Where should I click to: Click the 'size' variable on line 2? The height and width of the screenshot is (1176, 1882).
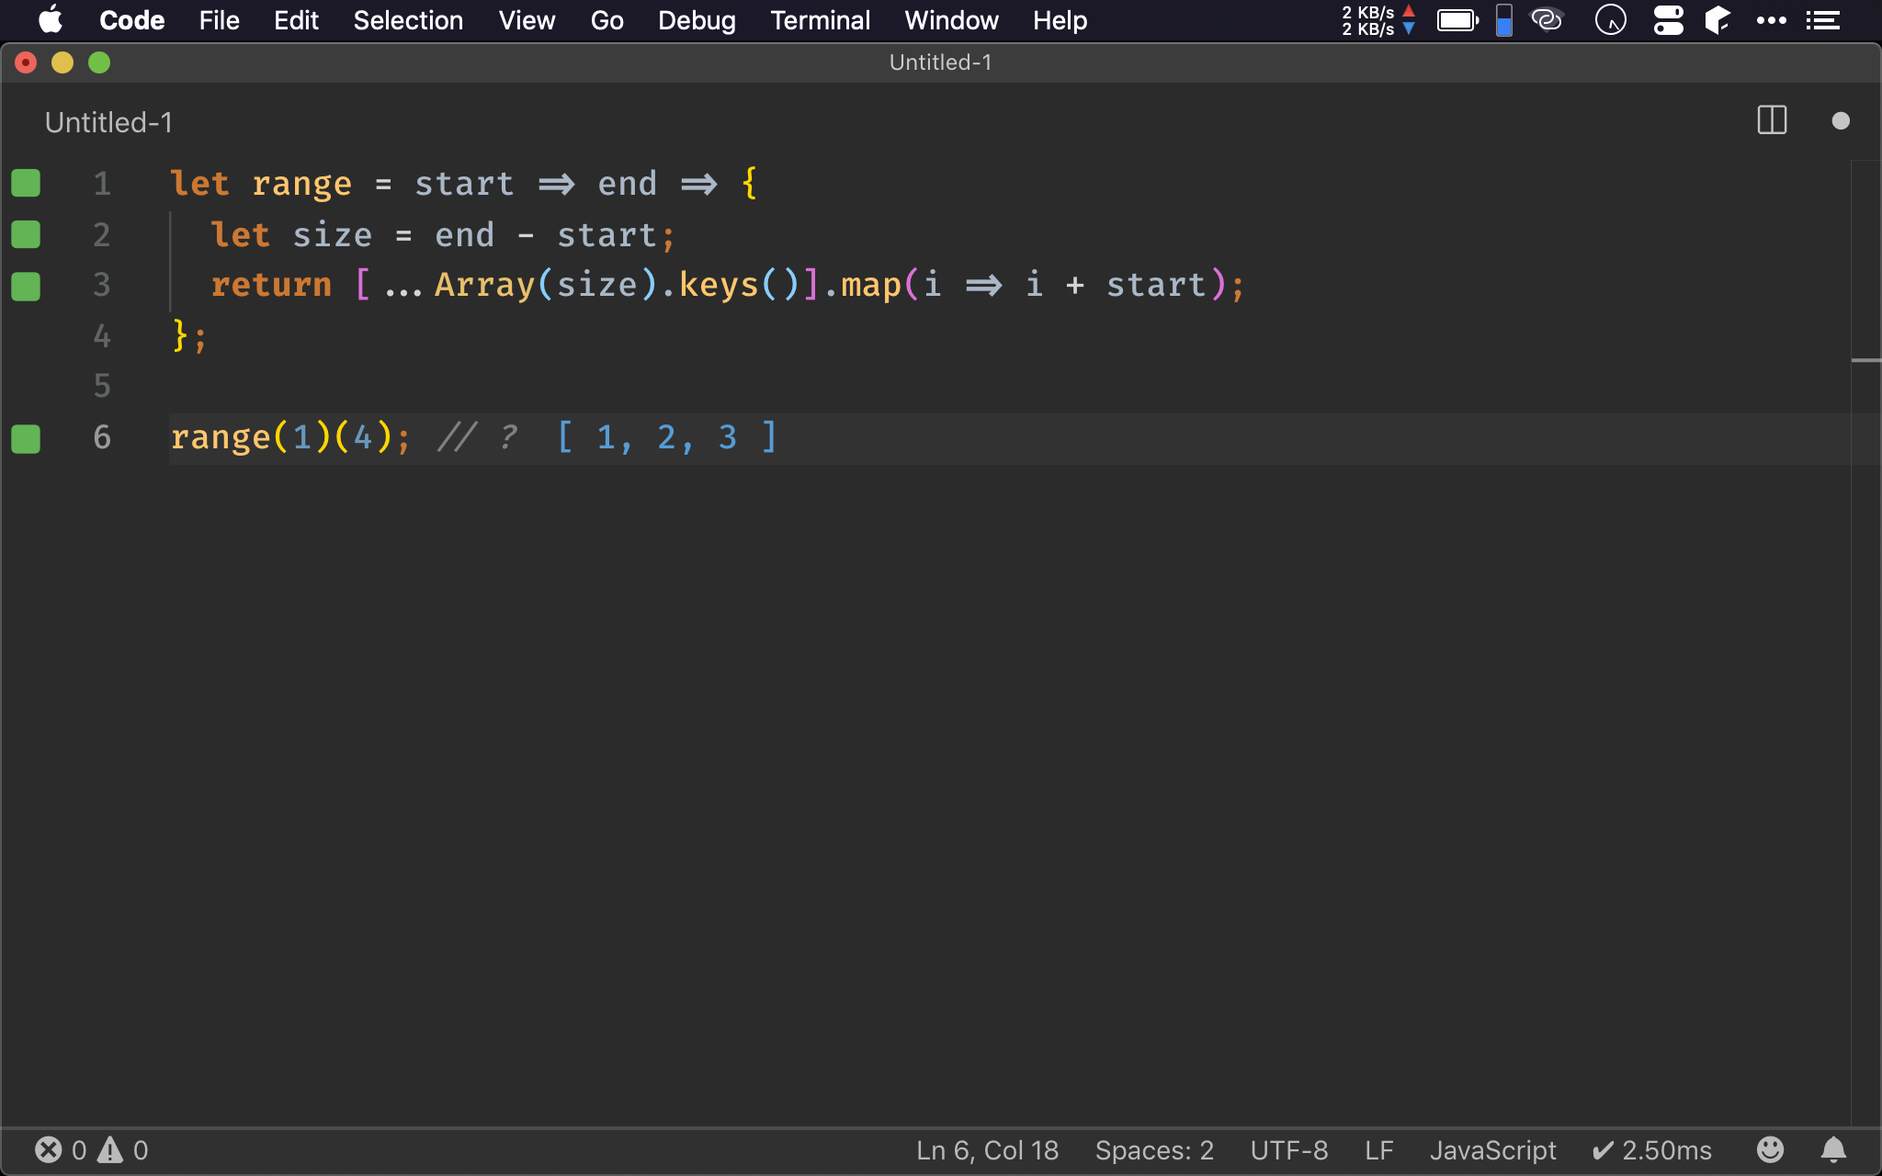click(x=332, y=235)
